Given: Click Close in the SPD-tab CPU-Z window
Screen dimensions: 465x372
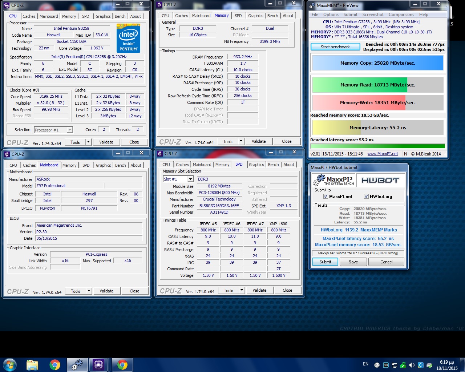Looking at the screenshot, I should click(x=287, y=290).
